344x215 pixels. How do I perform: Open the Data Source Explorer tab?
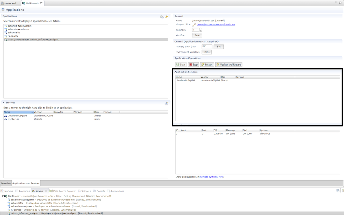[63, 191]
